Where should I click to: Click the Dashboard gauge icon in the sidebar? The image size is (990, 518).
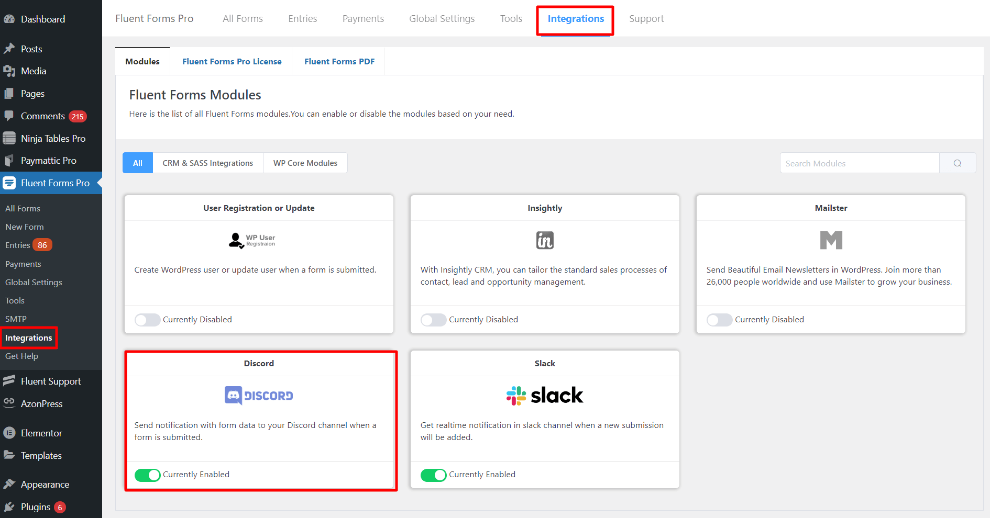pos(9,19)
